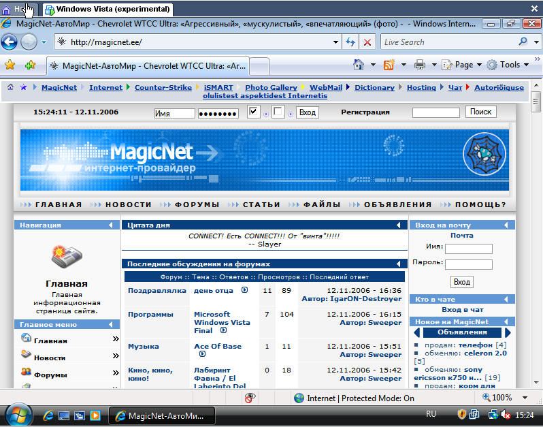
Task: Click the Вход в чат link
Action: pos(462,309)
